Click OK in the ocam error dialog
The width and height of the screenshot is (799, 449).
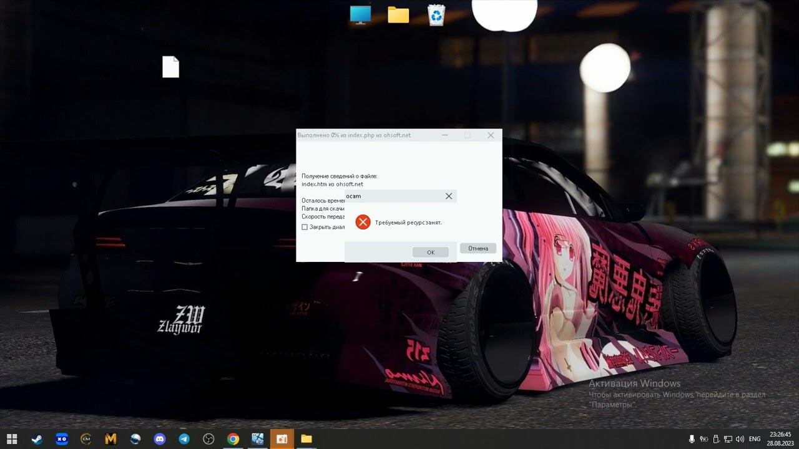point(431,252)
